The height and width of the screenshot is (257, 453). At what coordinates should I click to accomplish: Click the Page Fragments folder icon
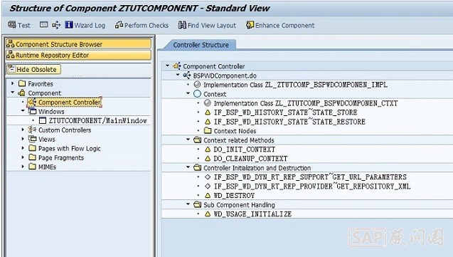point(33,157)
